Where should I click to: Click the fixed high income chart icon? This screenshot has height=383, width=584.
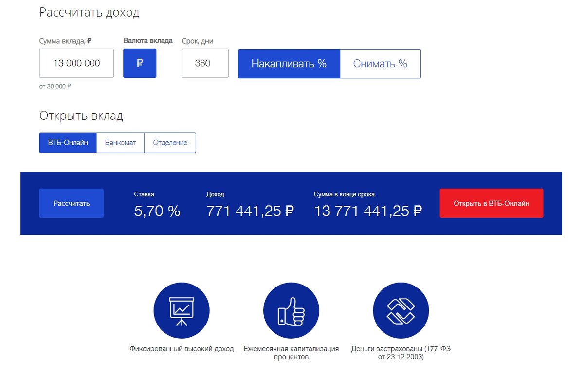point(182,311)
